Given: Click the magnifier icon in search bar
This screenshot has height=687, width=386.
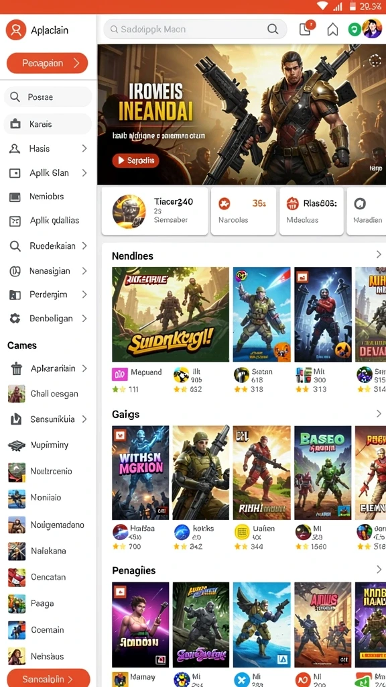Looking at the screenshot, I should point(273,30).
